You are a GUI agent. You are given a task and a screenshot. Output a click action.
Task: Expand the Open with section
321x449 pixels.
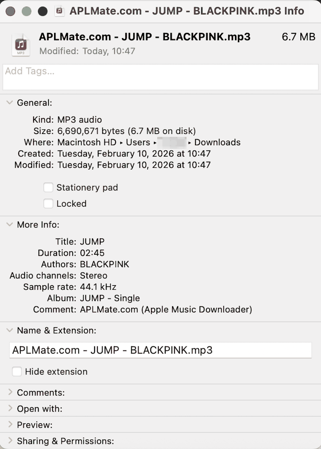[x=11, y=409]
